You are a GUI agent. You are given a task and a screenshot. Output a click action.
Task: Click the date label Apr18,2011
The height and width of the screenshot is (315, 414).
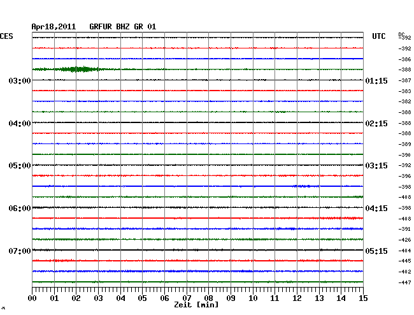[54, 27]
